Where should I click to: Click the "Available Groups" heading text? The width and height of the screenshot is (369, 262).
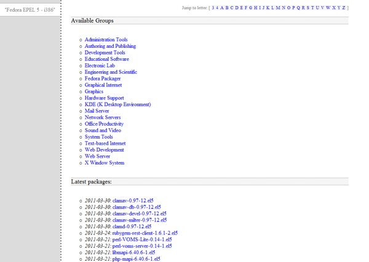92,21
